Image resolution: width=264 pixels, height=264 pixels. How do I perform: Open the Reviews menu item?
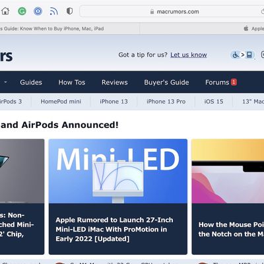[x=115, y=82]
